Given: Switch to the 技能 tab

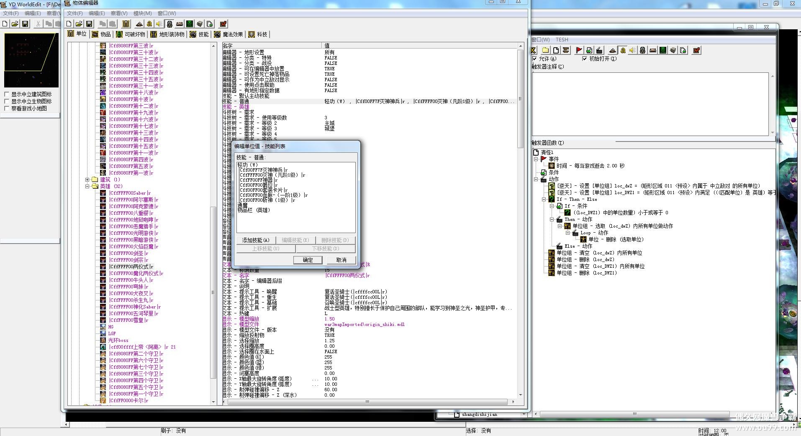Looking at the screenshot, I should point(199,34).
